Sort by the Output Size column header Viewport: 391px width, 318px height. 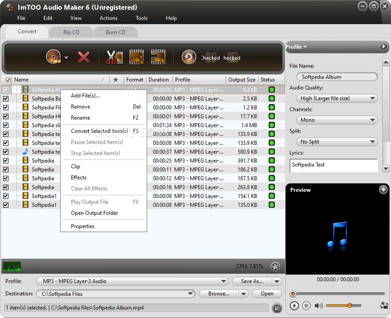pyautogui.click(x=242, y=80)
